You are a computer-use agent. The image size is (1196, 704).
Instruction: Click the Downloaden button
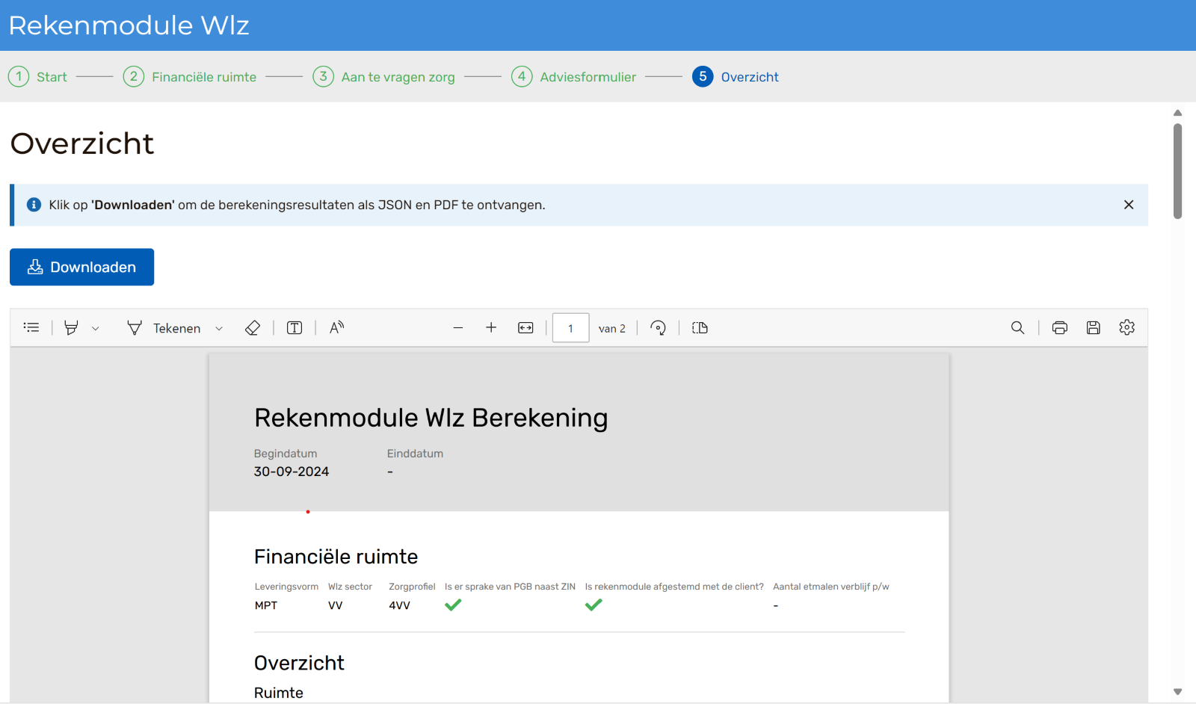81,267
